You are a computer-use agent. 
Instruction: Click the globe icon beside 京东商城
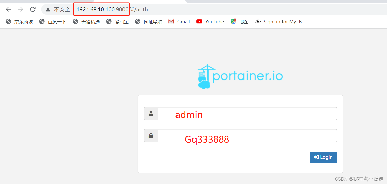click(x=8, y=22)
